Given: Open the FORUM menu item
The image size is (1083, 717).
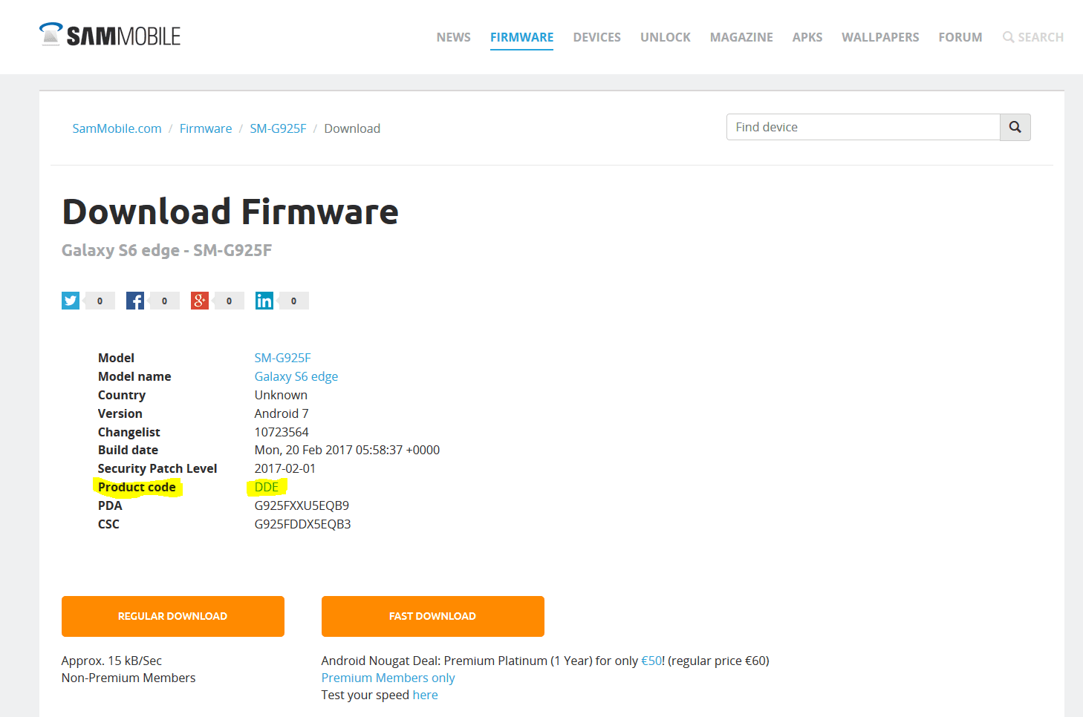Looking at the screenshot, I should [960, 37].
